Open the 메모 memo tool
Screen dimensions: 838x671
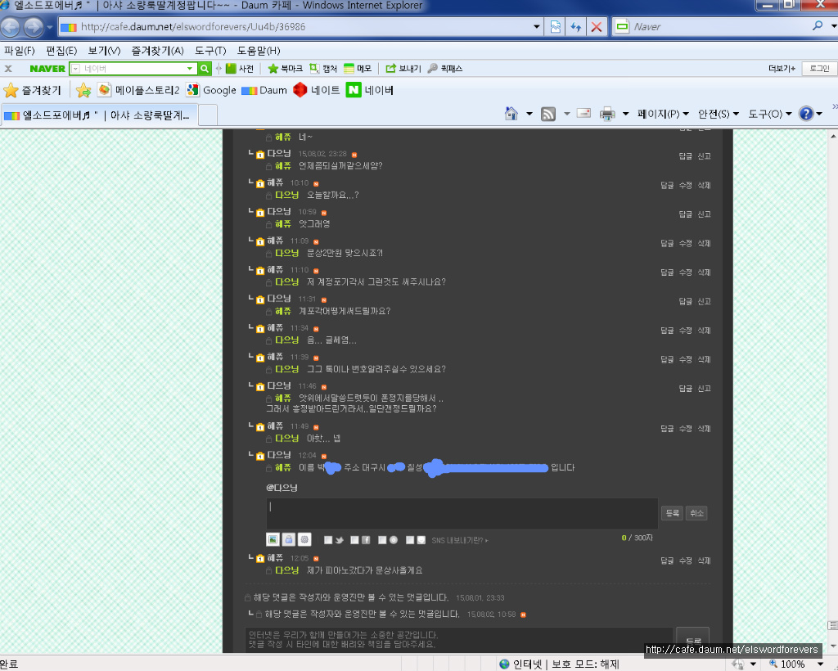pos(358,69)
